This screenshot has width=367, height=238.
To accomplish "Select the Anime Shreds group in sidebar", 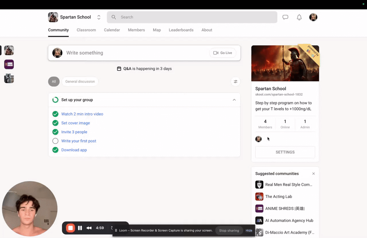I will [9, 64].
